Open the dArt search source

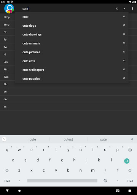click(x=68, y=99)
